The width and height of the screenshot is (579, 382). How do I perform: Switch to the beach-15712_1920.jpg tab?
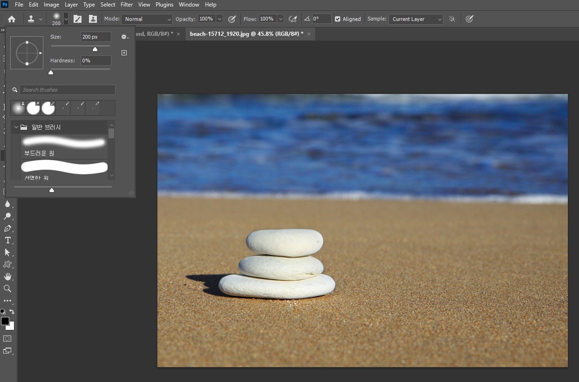(x=246, y=34)
